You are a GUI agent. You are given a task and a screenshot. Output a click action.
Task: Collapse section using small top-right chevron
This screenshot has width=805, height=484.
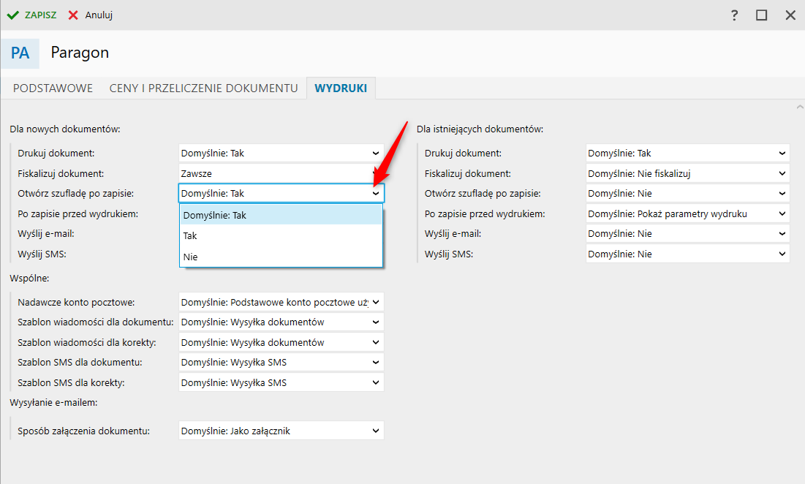798,107
